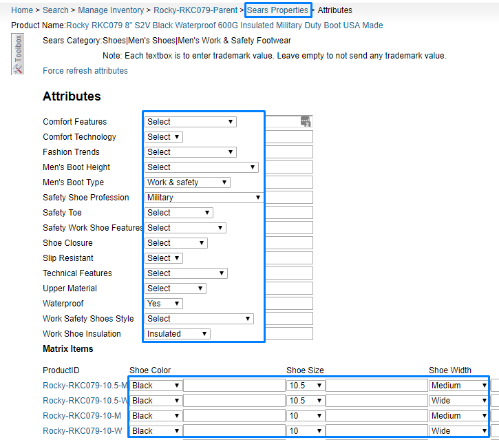Change Work Shoe Insulation dropdown
The image size is (499, 440).
click(x=178, y=334)
